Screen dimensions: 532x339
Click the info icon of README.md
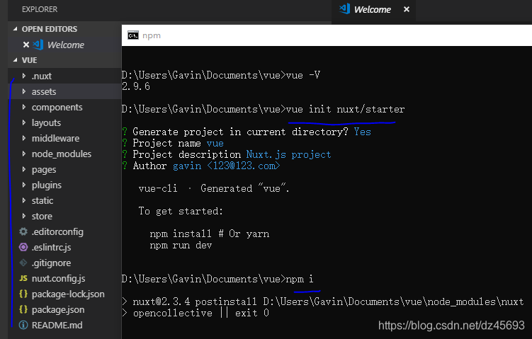point(23,325)
